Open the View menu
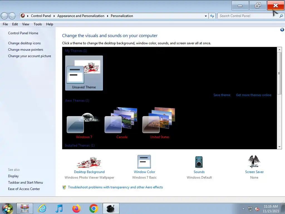285x214 pixels. [x=26, y=24]
